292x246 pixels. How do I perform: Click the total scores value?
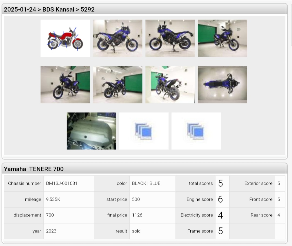[x=220, y=183]
